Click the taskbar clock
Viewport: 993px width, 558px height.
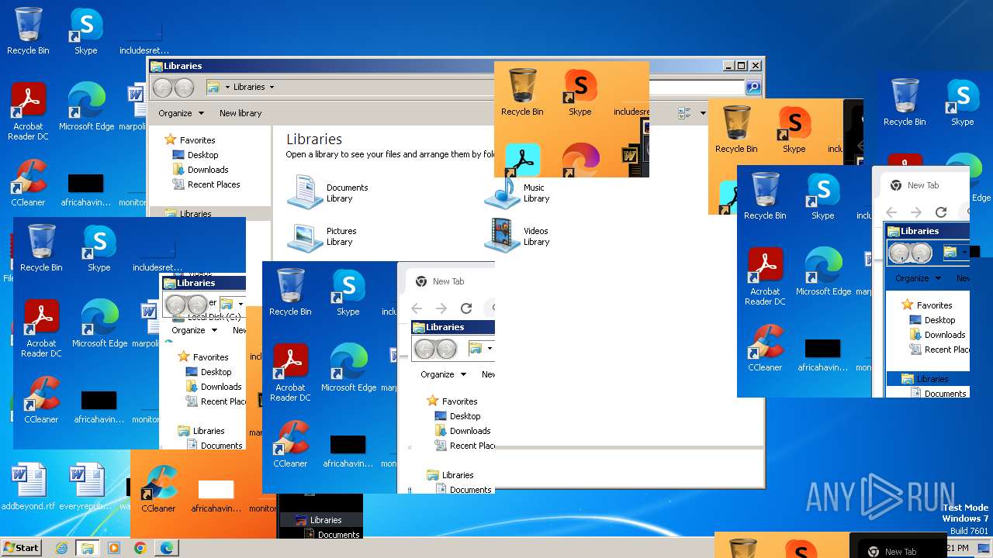[x=957, y=548]
